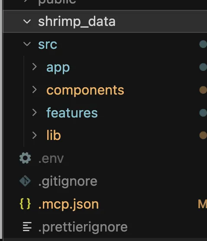Select the shrimp_data folder
This screenshot has width=207, height=241.
coord(105,22)
